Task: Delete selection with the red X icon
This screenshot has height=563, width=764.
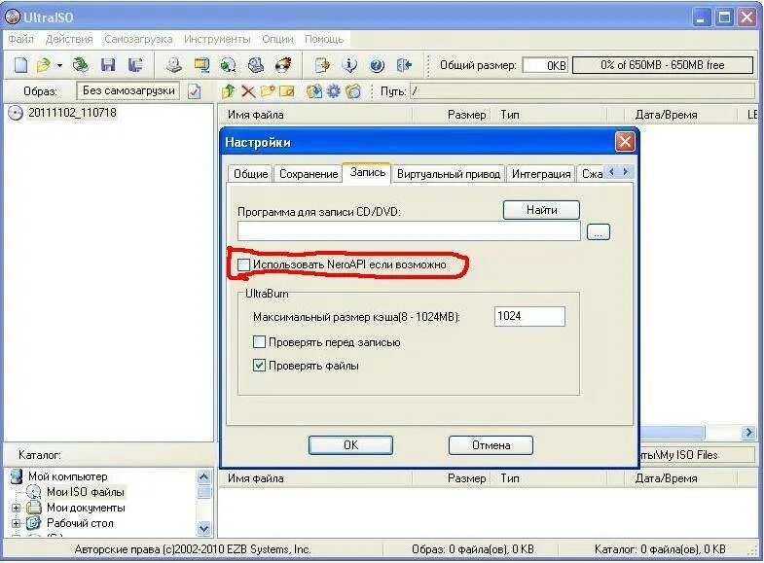Action: pos(248,91)
